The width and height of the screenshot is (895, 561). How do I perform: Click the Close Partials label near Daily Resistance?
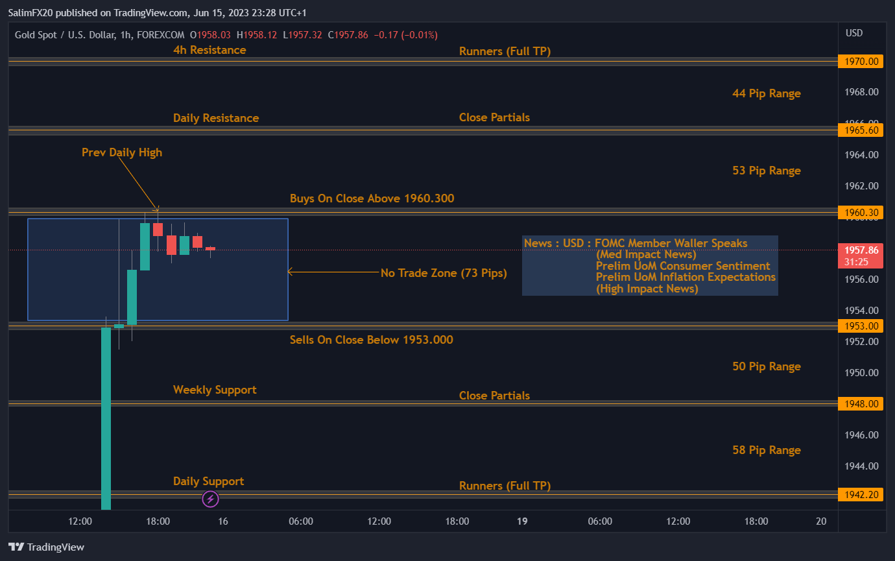pos(494,117)
